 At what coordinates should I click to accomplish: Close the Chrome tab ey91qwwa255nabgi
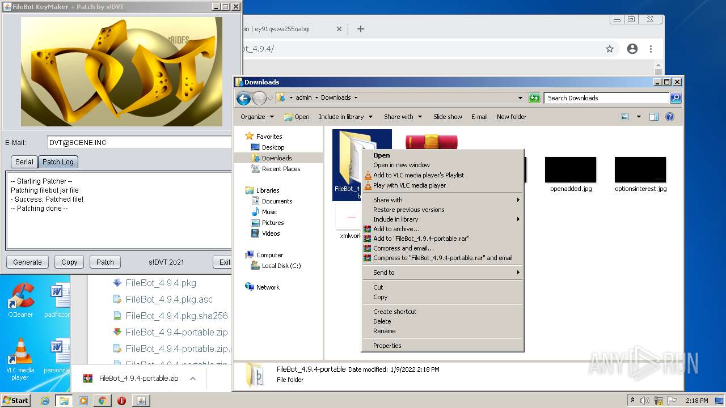pos(339,29)
